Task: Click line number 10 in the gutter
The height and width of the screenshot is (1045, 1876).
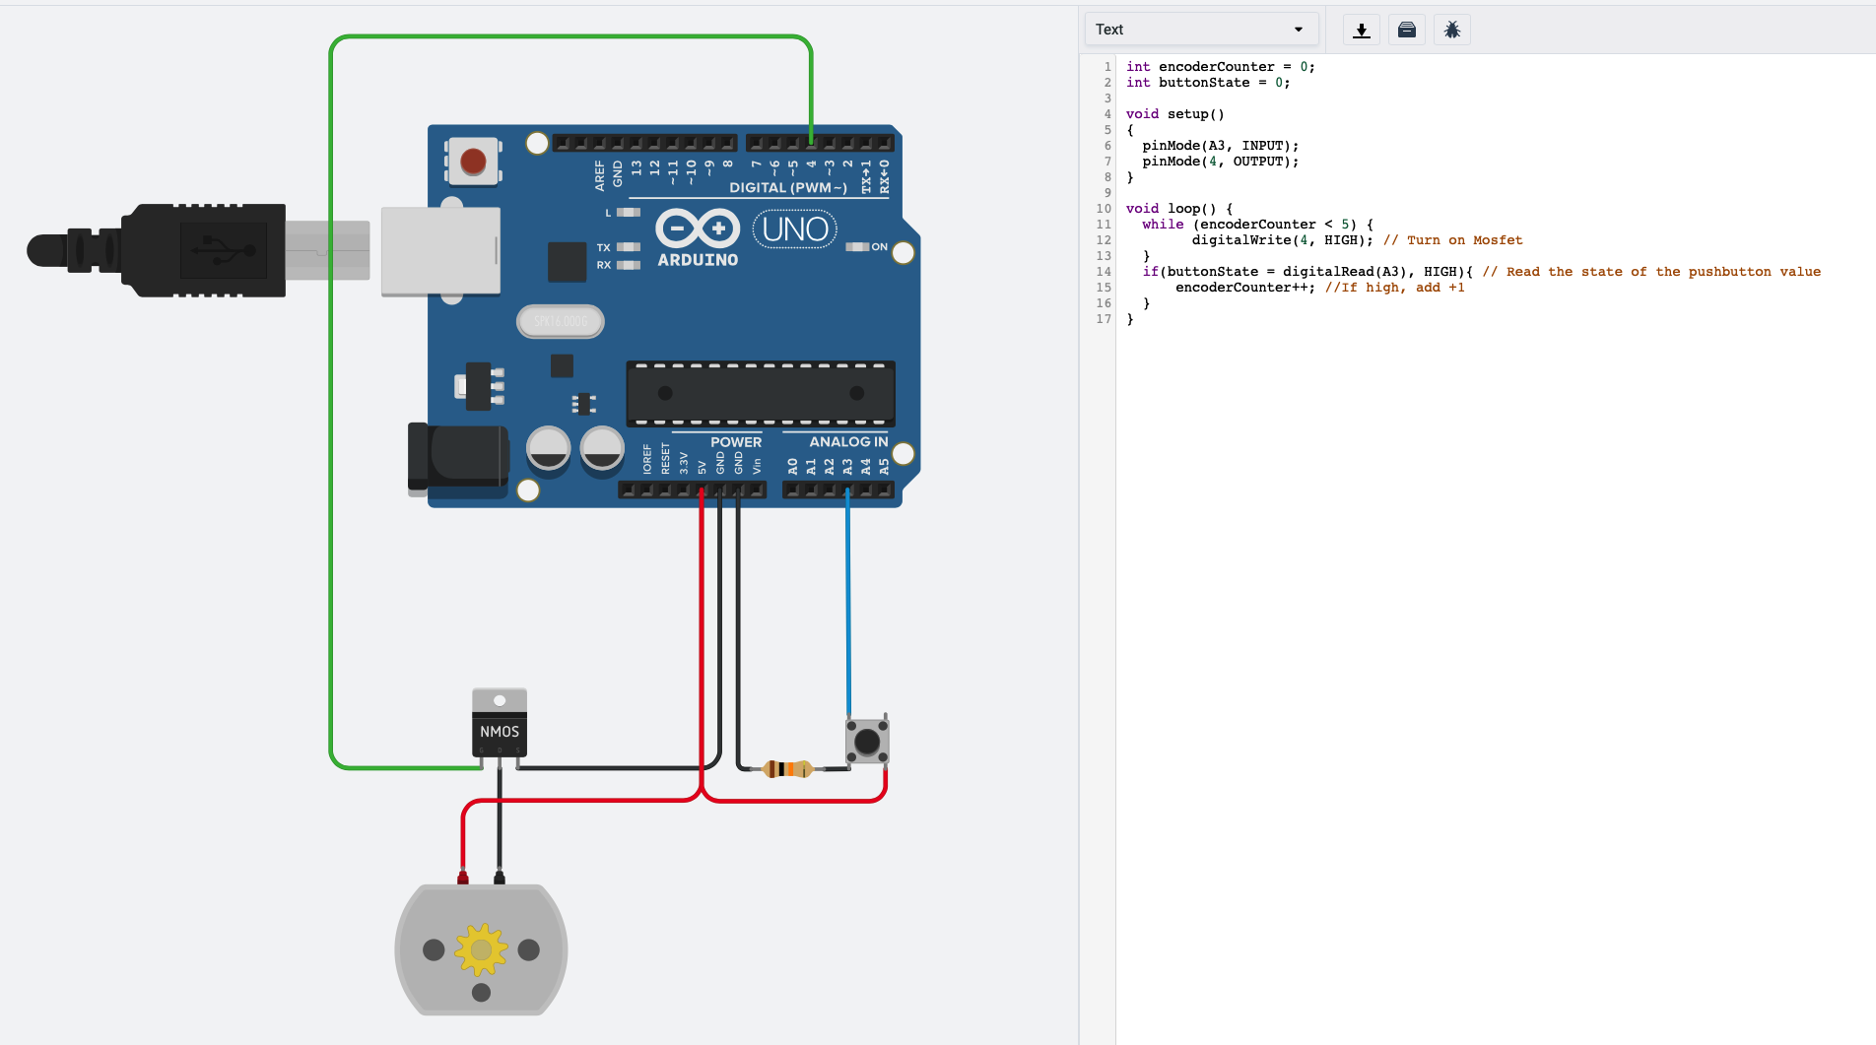Action: pos(1104,209)
